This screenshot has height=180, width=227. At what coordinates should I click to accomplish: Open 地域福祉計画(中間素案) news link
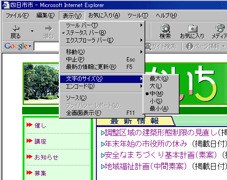[x=146, y=166]
